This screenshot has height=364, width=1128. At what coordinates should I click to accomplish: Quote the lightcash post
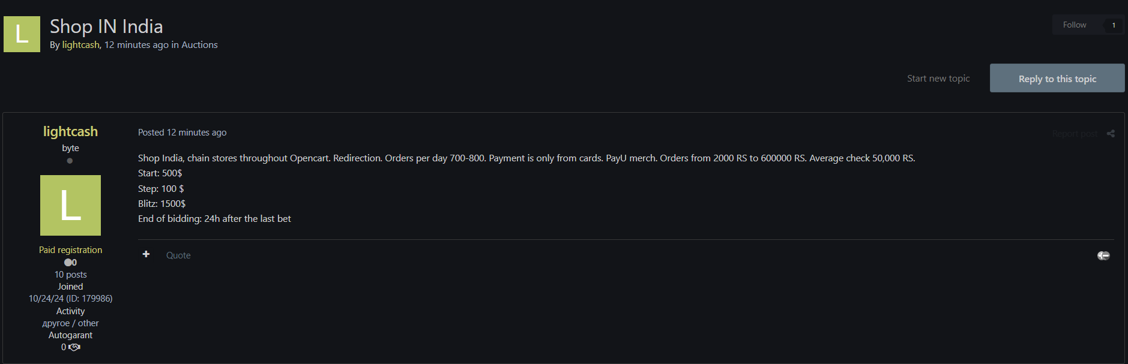(178, 255)
